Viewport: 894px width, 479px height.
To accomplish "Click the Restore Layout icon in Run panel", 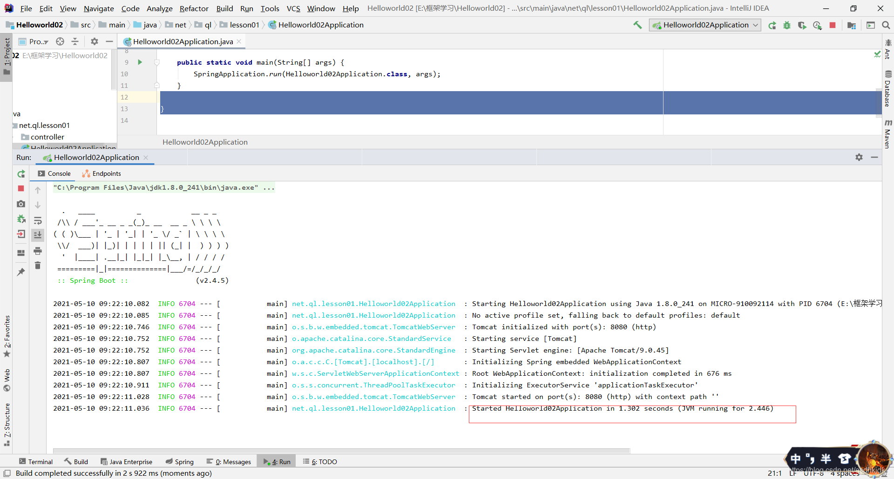I will [21, 253].
